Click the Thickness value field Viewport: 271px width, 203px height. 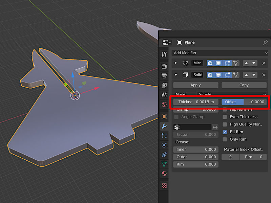[196, 102]
